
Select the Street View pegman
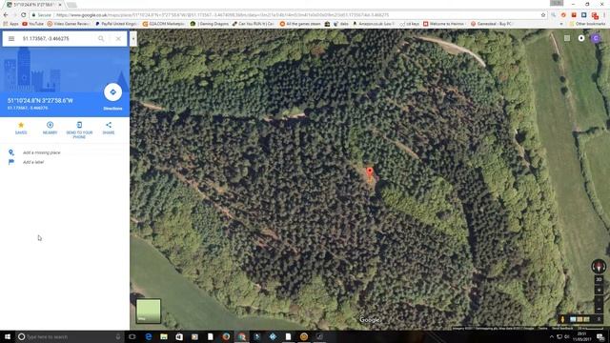(562, 319)
